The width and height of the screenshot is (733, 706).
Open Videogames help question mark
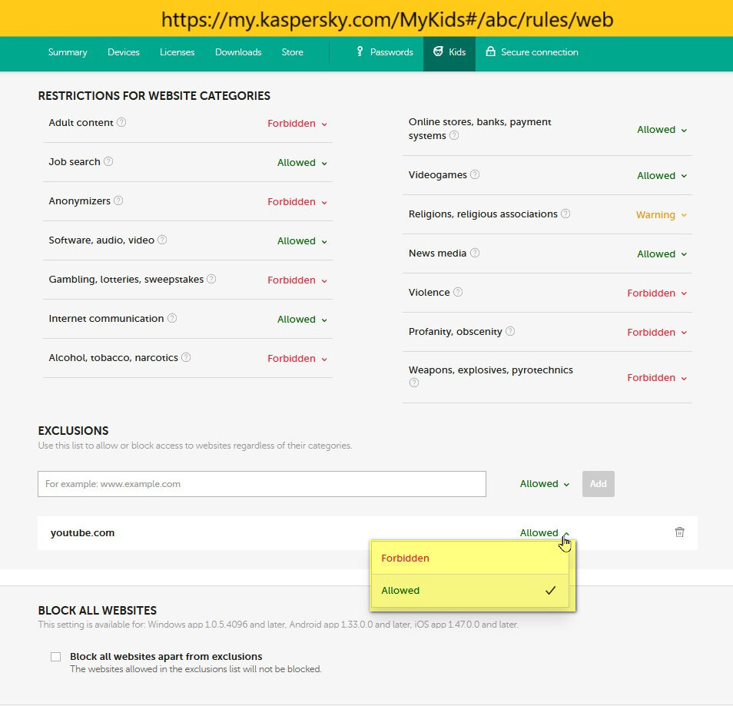[x=475, y=175]
